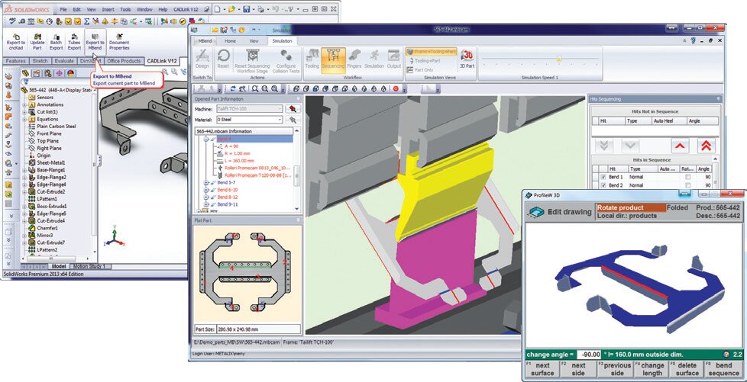This screenshot has height=382, width=747.
Task: Click Update Part in CADLink toolbar
Action: 37,42
